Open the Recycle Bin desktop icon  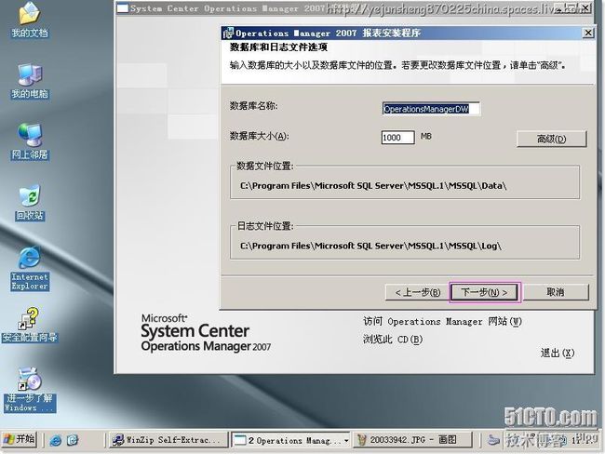pos(30,204)
